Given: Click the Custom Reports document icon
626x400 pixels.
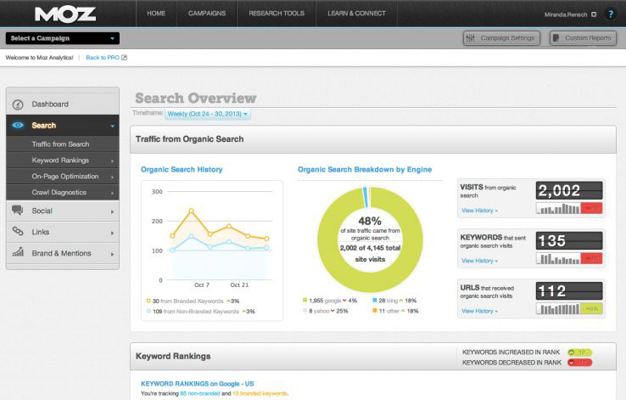Looking at the screenshot, I should click(556, 38).
